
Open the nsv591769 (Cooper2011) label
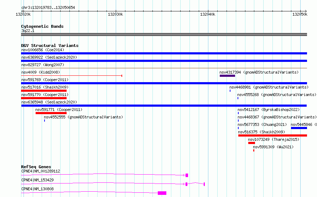45,80
